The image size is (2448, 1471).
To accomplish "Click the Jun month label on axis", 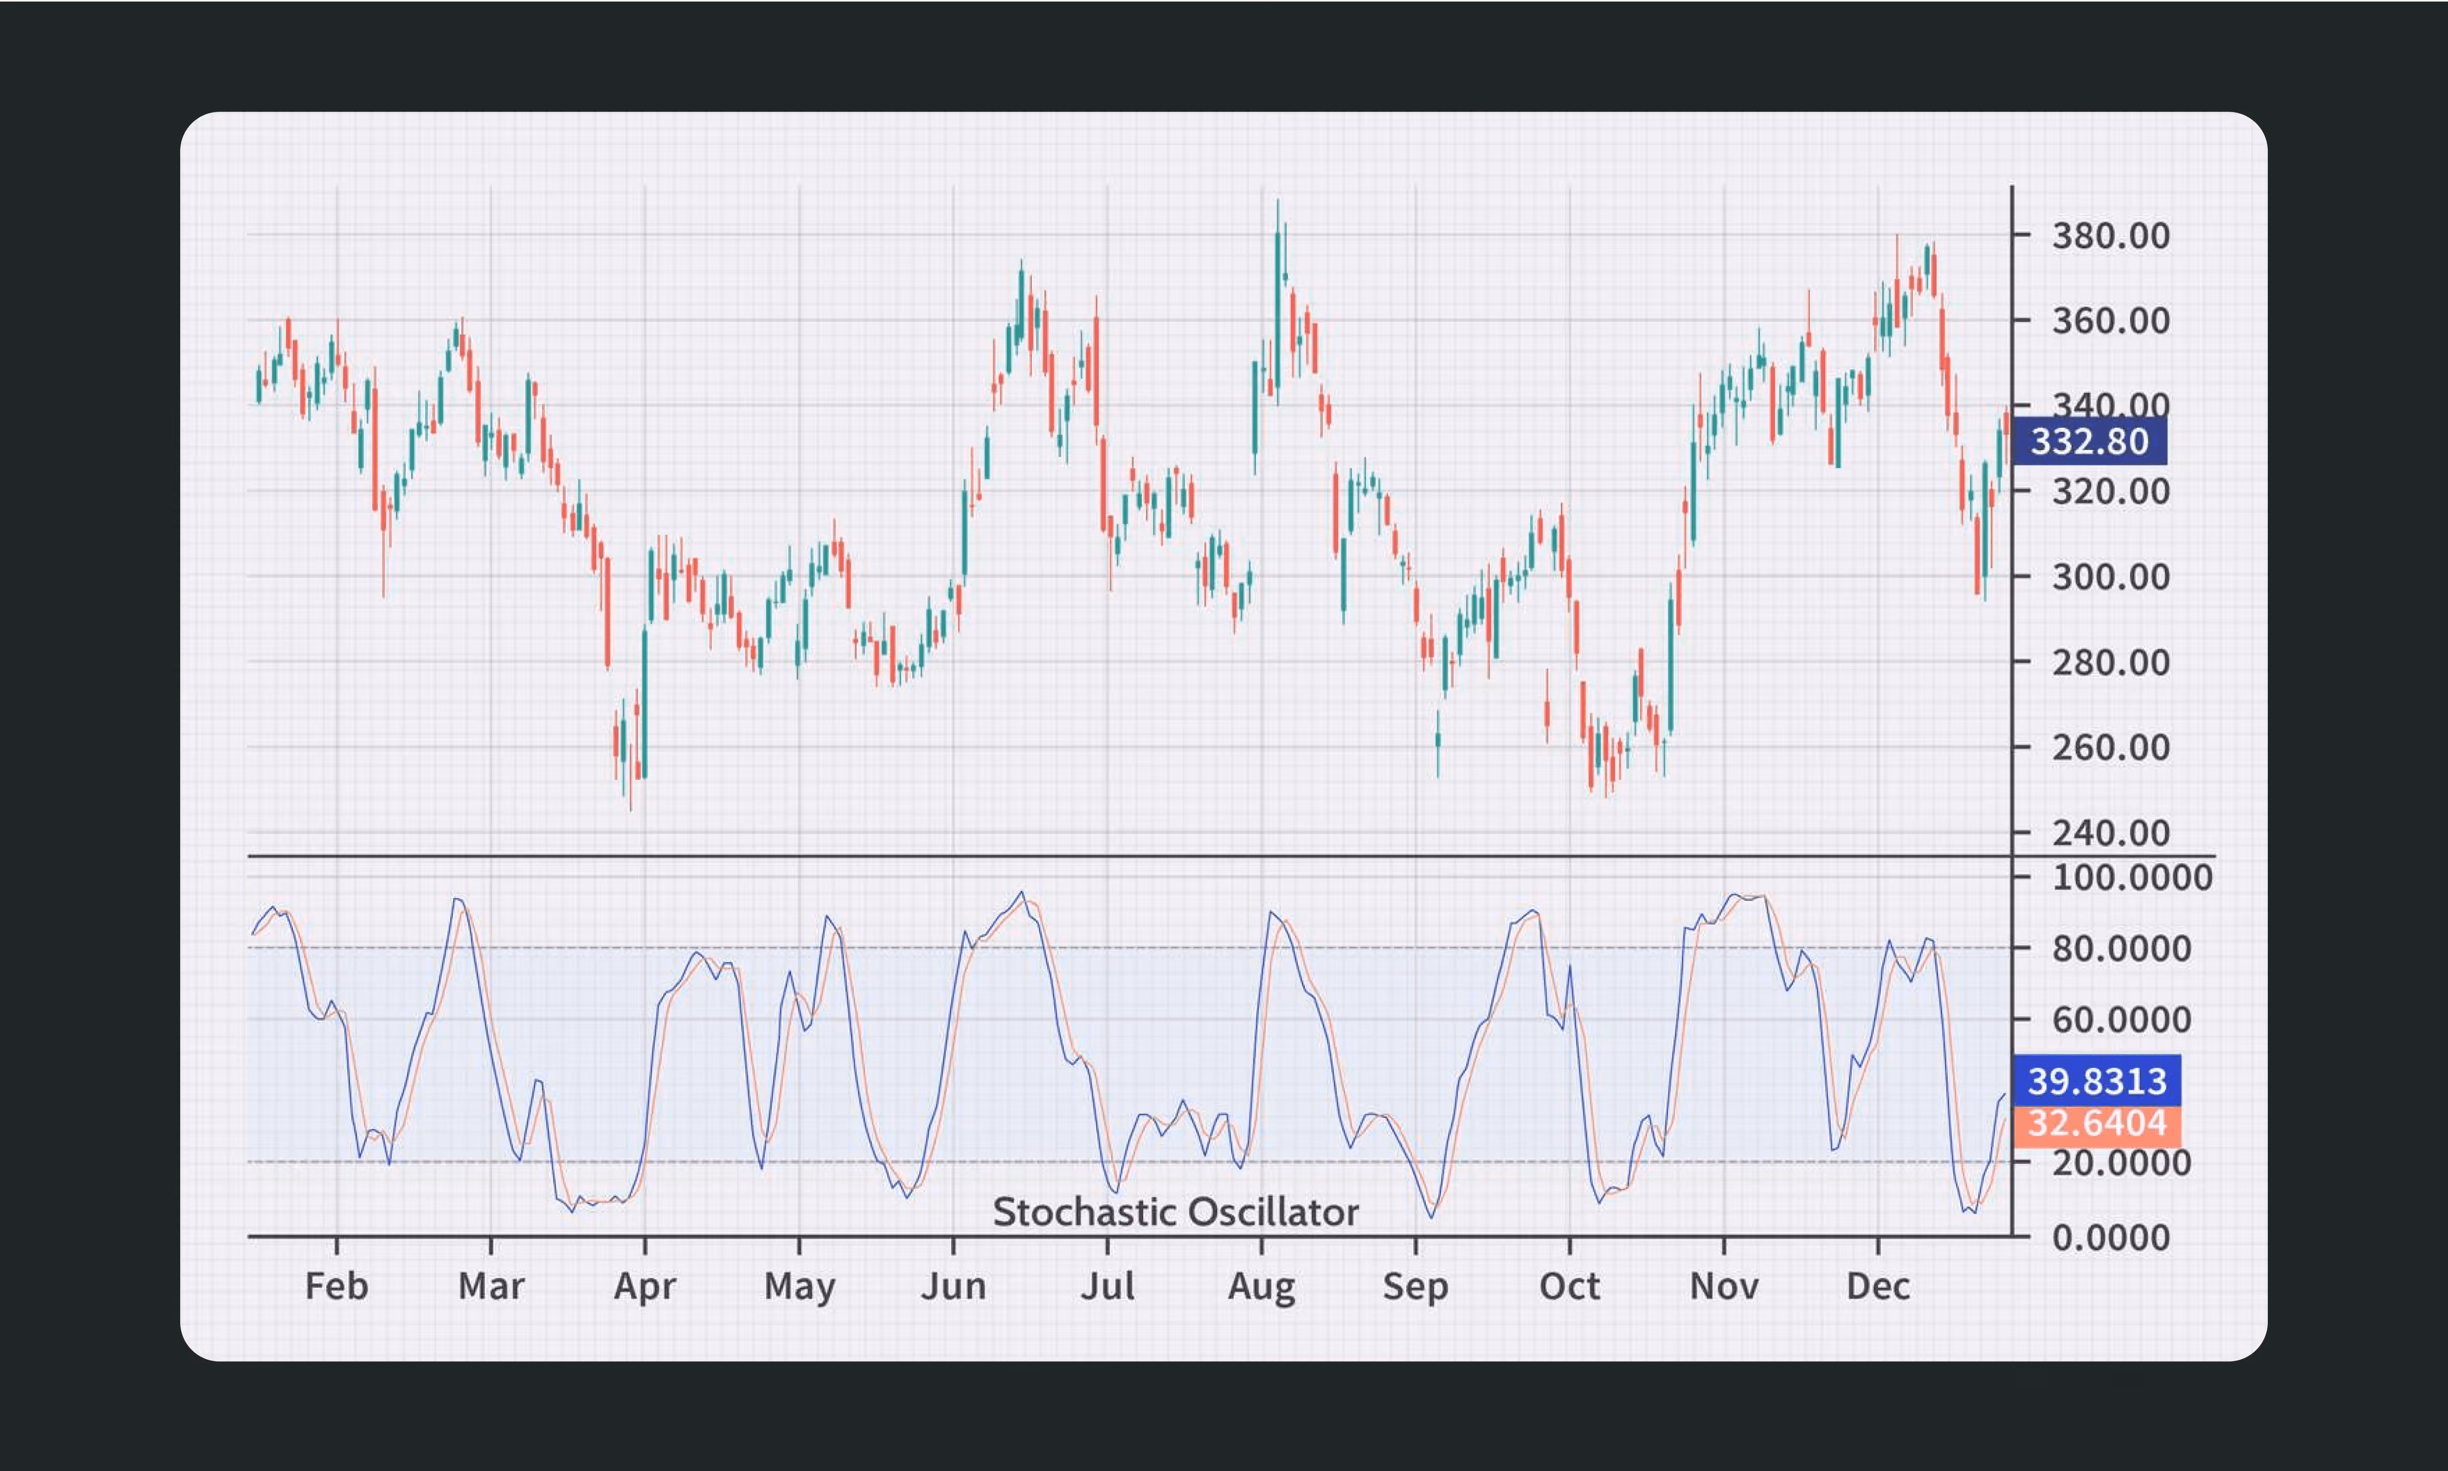I will coord(953,1286).
